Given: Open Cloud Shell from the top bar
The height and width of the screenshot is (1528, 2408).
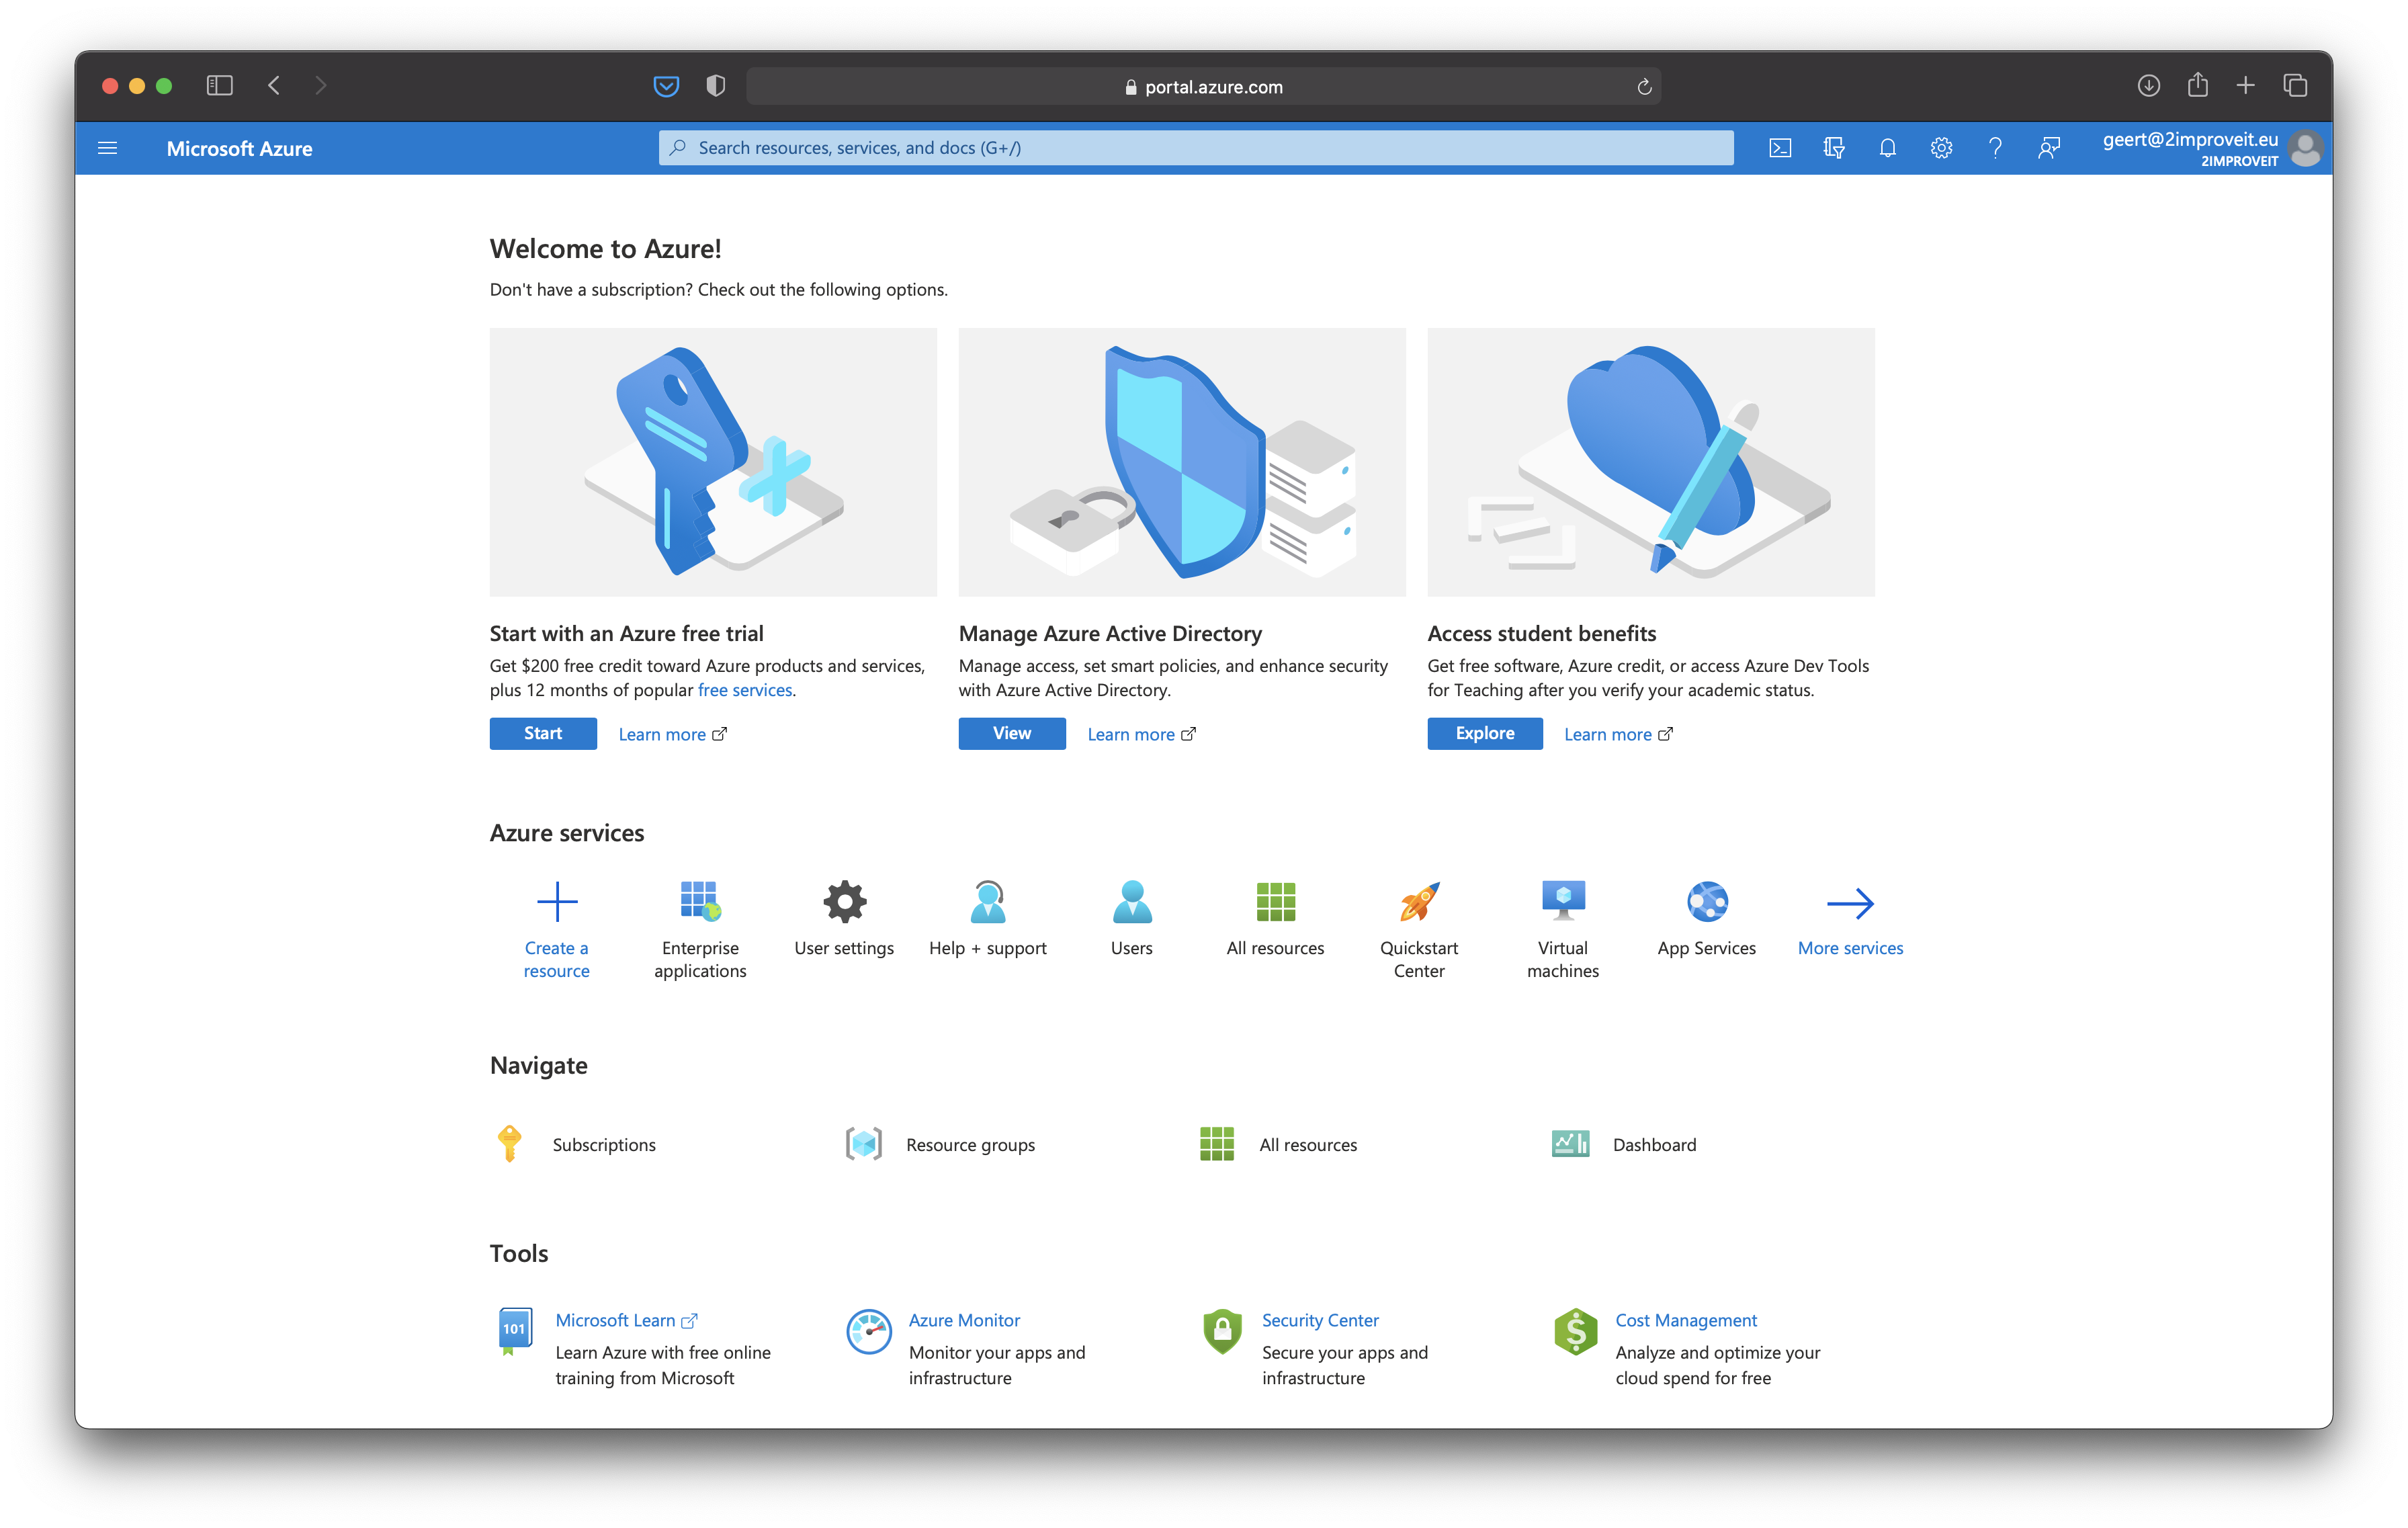Looking at the screenshot, I should [x=1780, y=148].
